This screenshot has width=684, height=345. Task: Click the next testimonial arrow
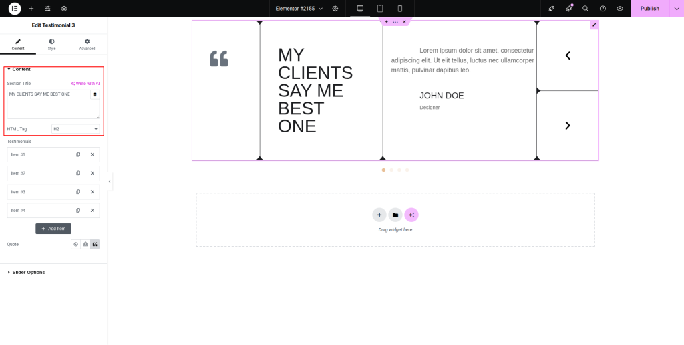(x=568, y=126)
